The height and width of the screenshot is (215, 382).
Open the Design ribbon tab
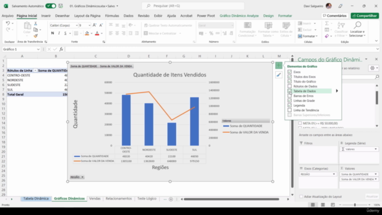click(x=268, y=16)
